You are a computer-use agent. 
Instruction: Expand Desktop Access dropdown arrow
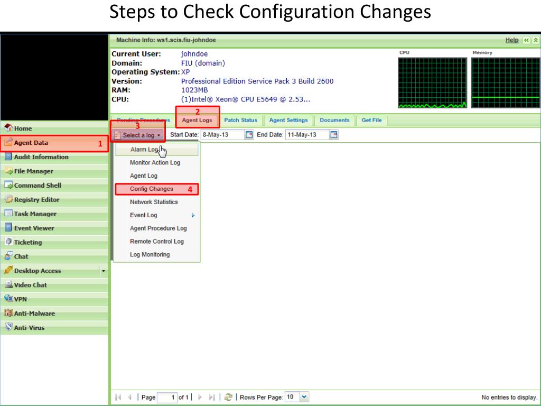point(104,271)
